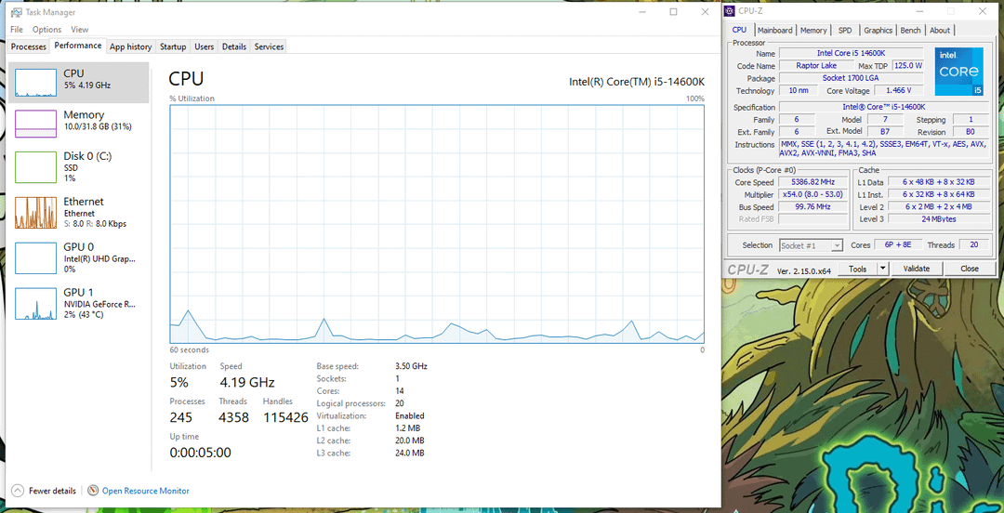Viewport: 1004px width, 513px height.
Task: Click the CPU-Z title bar icon
Action: click(730, 10)
